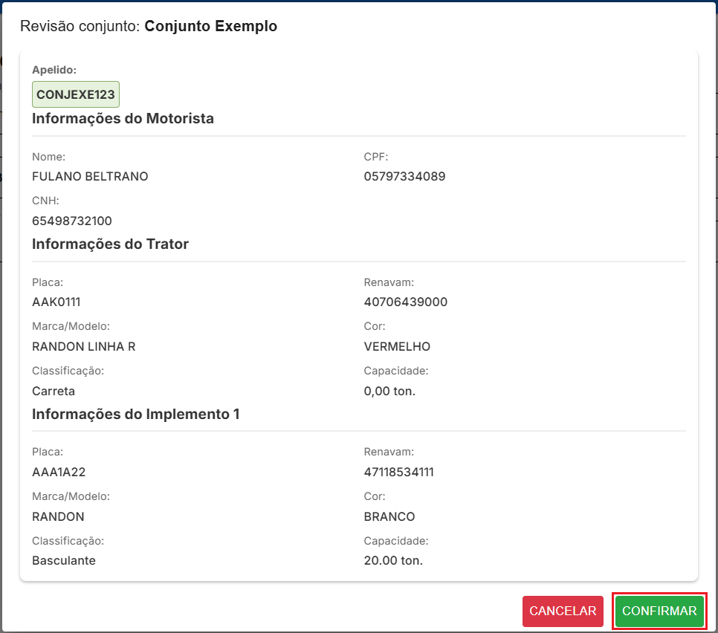Click the color value VERMELHO
The width and height of the screenshot is (718, 633).
(x=397, y=346)
